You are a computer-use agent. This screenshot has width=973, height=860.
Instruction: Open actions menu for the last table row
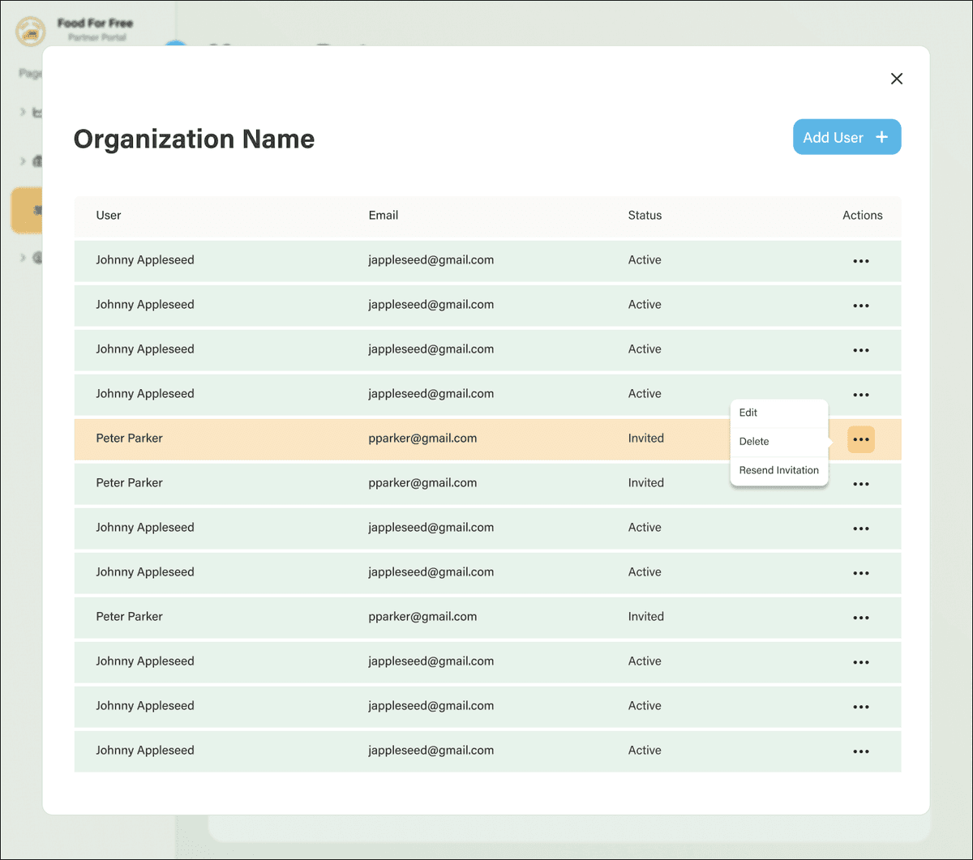coord(860,751)
